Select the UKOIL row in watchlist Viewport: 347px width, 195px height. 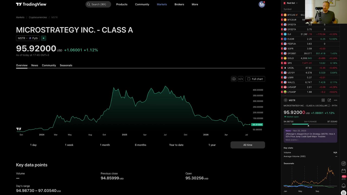[310, 68]
